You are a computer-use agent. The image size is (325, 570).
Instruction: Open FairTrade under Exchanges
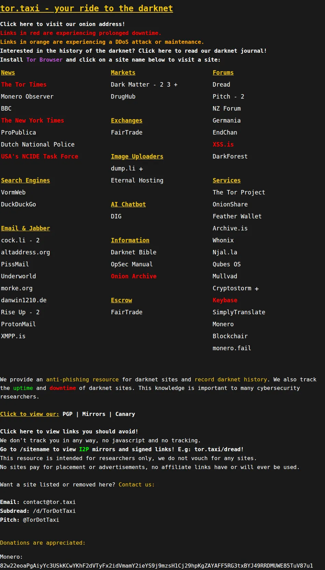[x=127, y=132]
